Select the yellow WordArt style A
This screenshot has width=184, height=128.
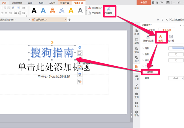click(x=71, y=10)
